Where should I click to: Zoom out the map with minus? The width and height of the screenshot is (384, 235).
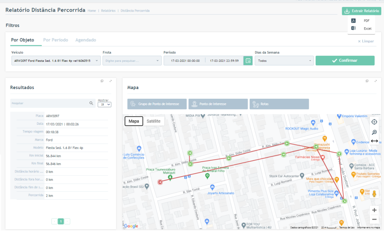374,219
